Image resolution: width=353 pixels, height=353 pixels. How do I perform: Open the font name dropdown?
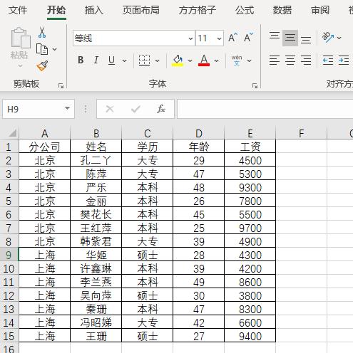pyautogui.click(x=190, y=38)
